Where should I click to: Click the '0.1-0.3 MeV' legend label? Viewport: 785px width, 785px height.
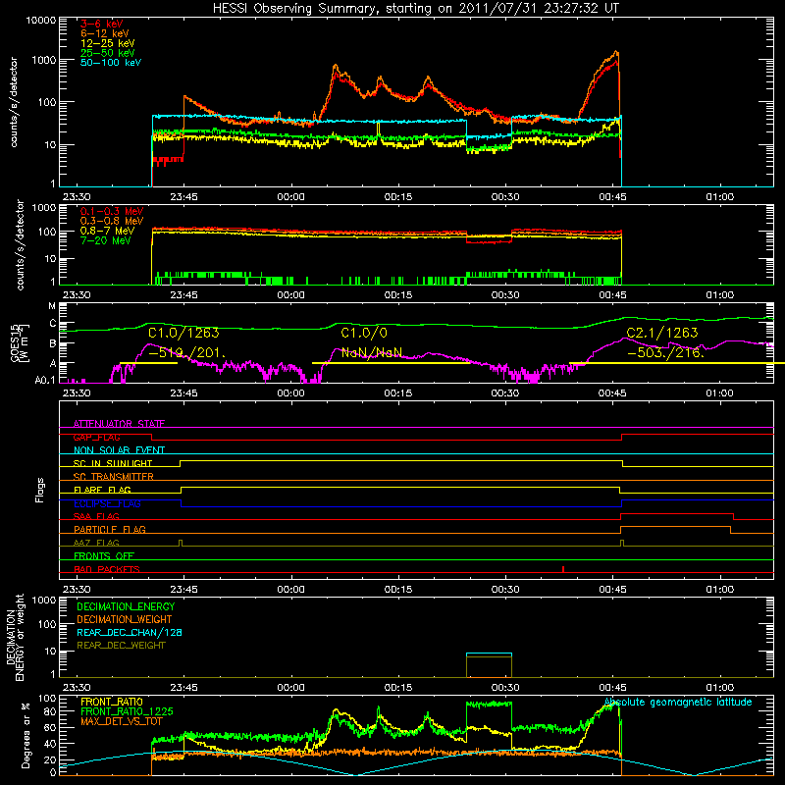112,211
